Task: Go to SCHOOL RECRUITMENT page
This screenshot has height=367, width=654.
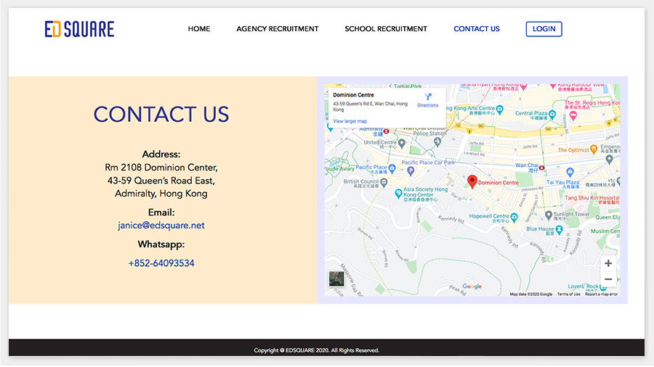Action: 386,29
